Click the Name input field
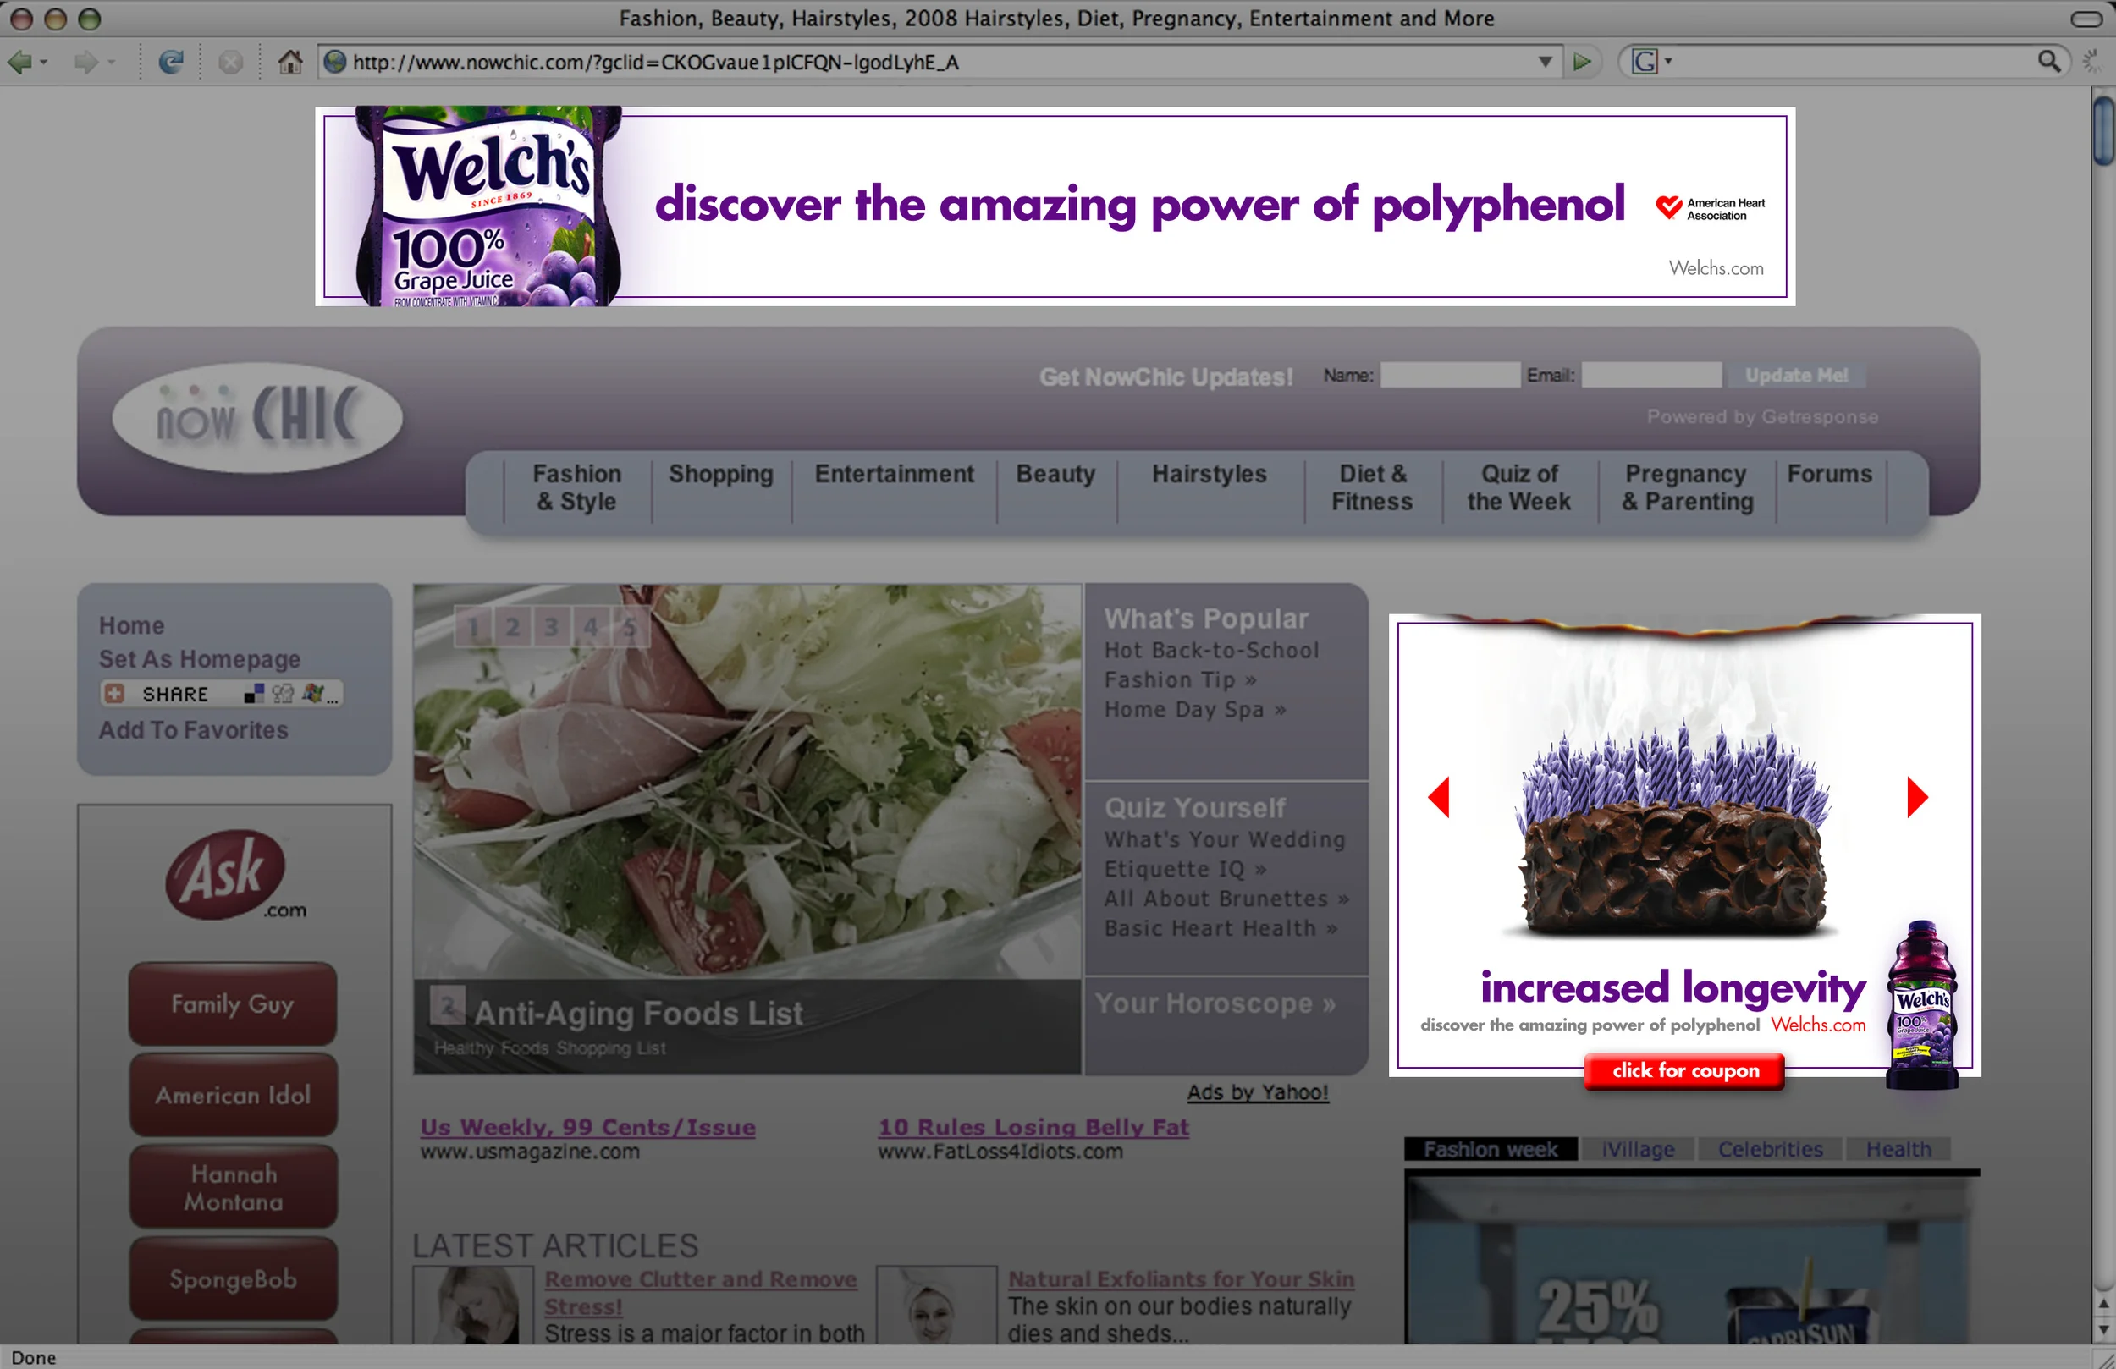Screen dimensions: 2116x1369 pos(1449,376)
